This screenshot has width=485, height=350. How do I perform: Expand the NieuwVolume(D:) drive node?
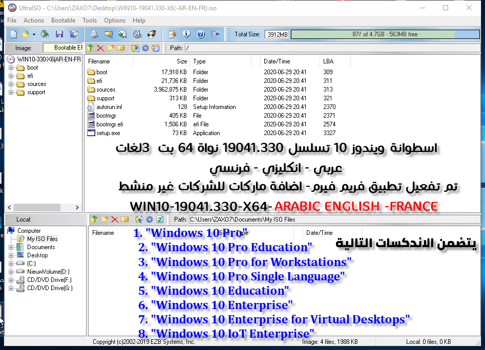click(11, 272)
